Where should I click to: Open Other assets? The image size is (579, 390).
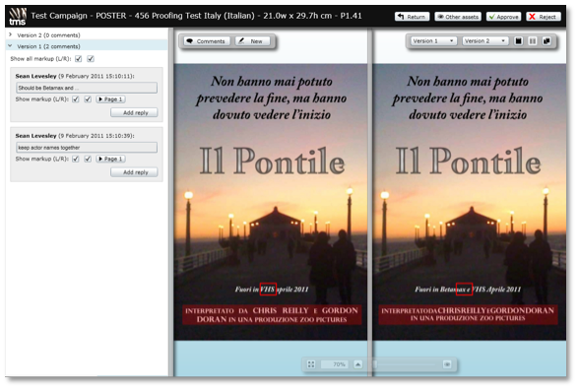[458, 17]
